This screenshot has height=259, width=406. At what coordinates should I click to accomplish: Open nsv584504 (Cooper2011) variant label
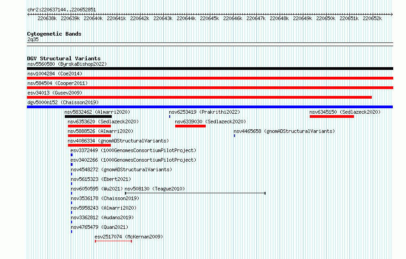57,83
